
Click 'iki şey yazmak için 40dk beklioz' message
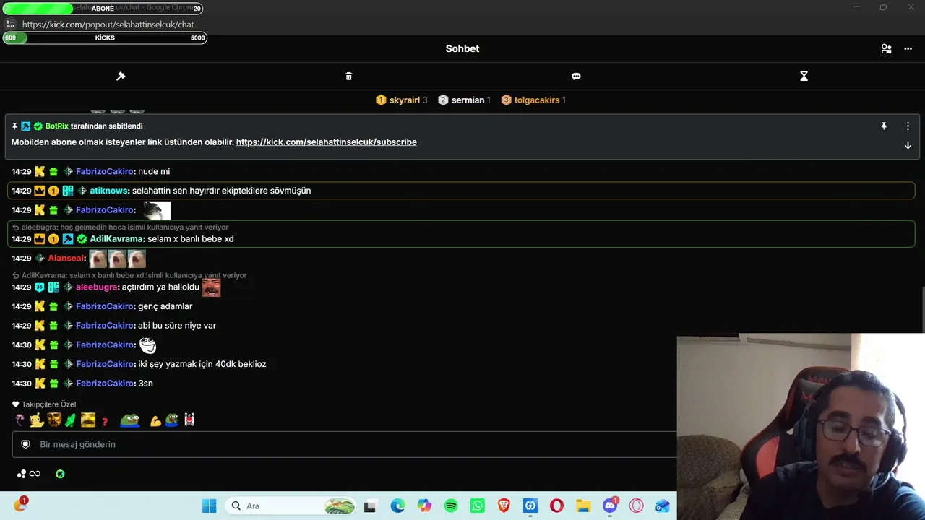(x=202, y=364)
